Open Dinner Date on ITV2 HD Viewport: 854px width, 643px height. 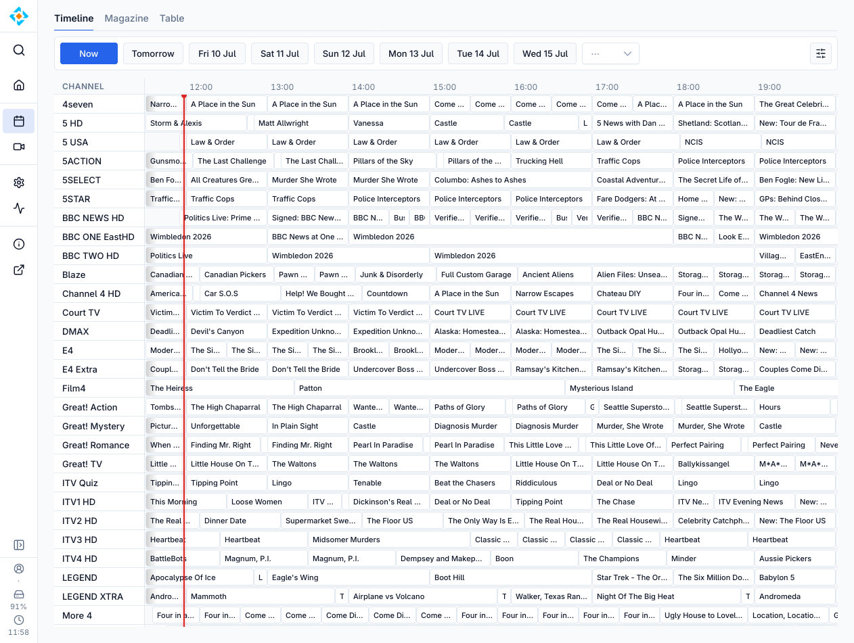(x=240, y=521)
